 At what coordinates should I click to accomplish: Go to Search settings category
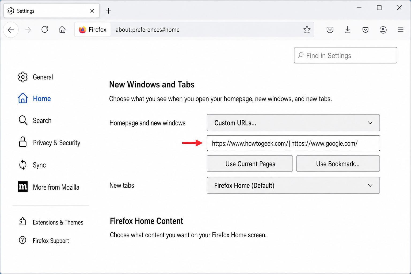[x=42, y=121]
